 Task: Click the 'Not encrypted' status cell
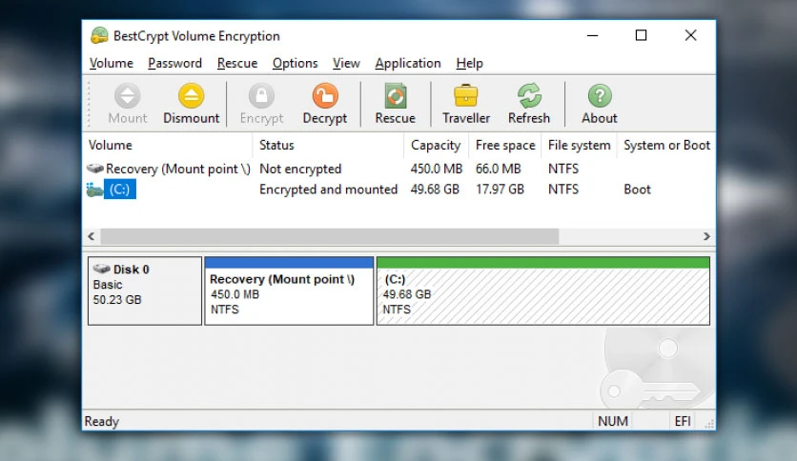pyautogui.click(x=300, y=169)
